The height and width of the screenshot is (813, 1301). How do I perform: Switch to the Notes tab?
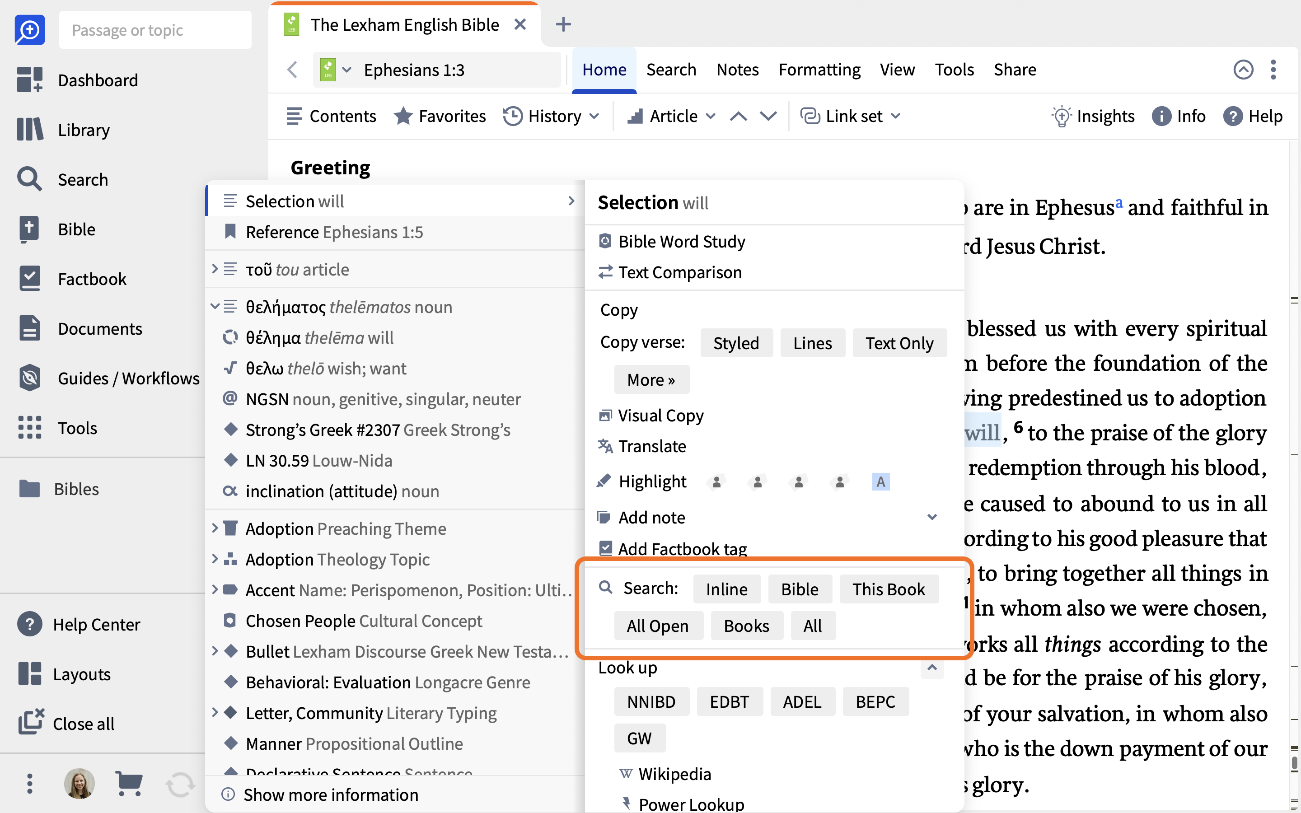737,70
